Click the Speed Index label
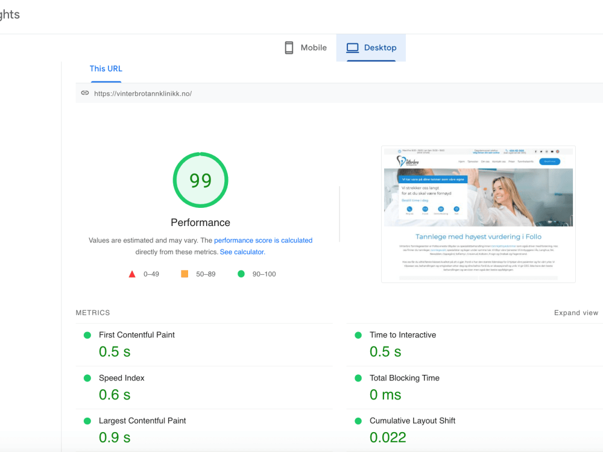The image size is (603, 452). tap(122, 378)
